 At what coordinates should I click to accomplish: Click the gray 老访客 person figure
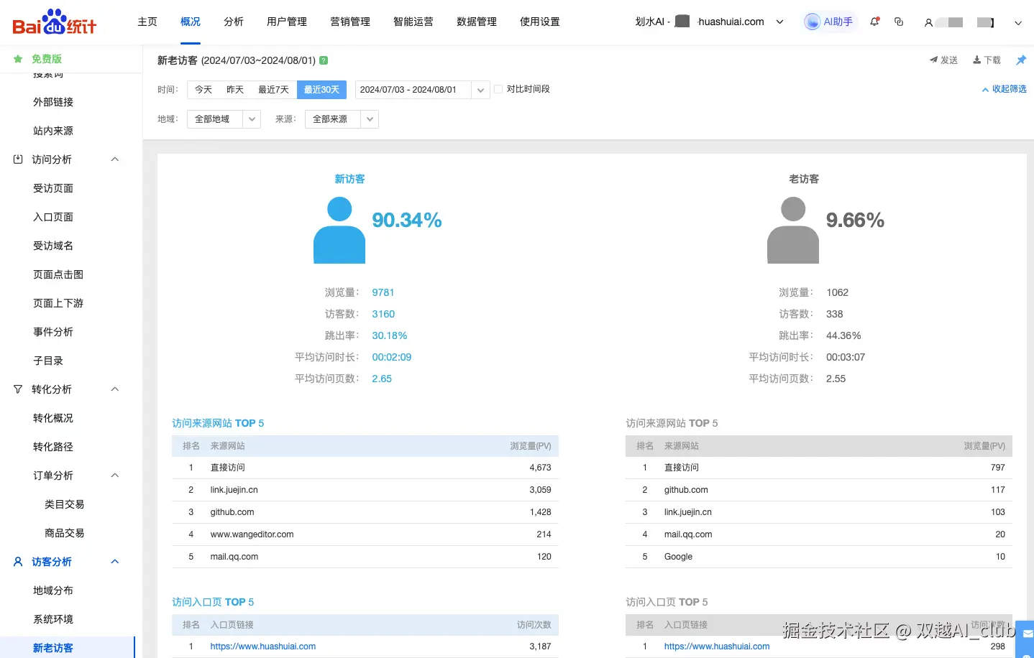pyautogui.click(x=793, y=230)
